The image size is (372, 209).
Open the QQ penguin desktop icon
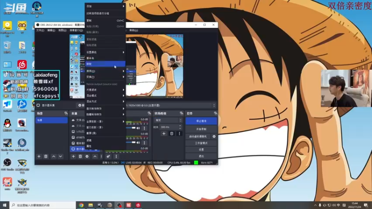[7, 125]
